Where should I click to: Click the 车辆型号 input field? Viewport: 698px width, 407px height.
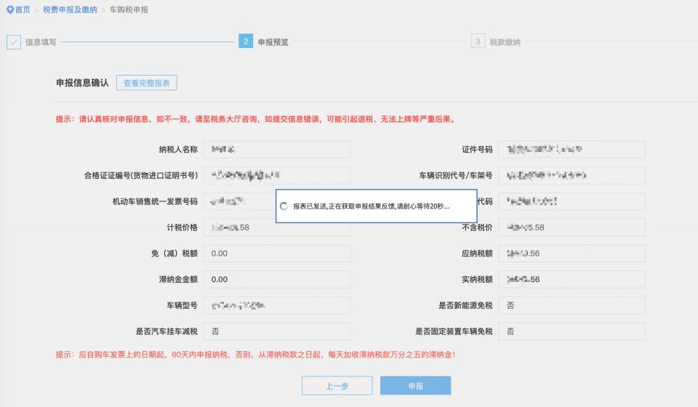[x=277, y=305]
